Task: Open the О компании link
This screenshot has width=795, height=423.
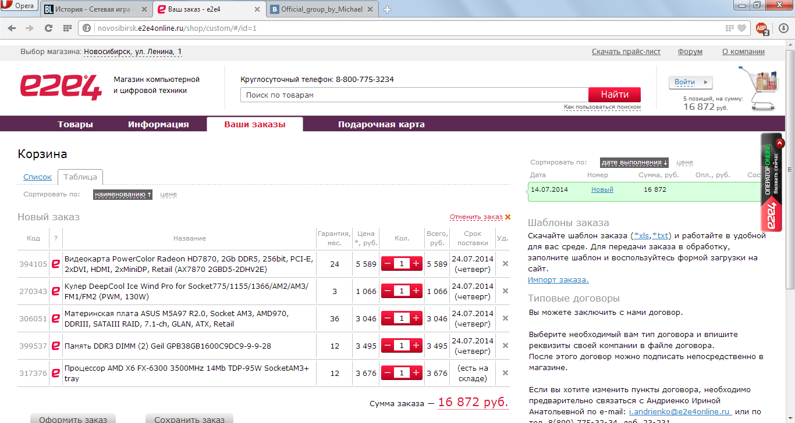Action: [743, 52]
